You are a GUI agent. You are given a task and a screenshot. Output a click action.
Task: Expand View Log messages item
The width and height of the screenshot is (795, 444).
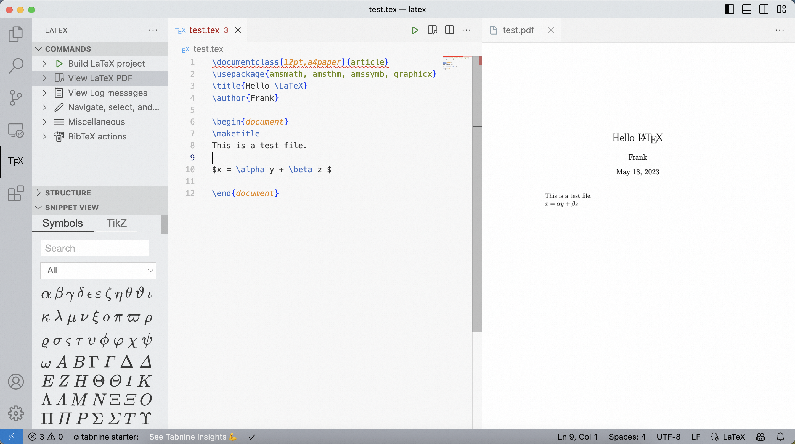(x=100, y=92)
